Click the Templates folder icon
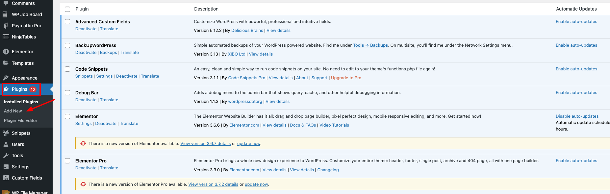 pyautogui.click(x=6, y=63)
